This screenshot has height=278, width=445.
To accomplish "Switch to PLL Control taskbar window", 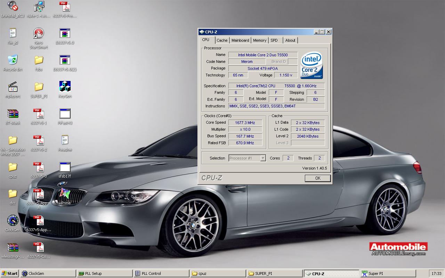I will coord(161,273).
